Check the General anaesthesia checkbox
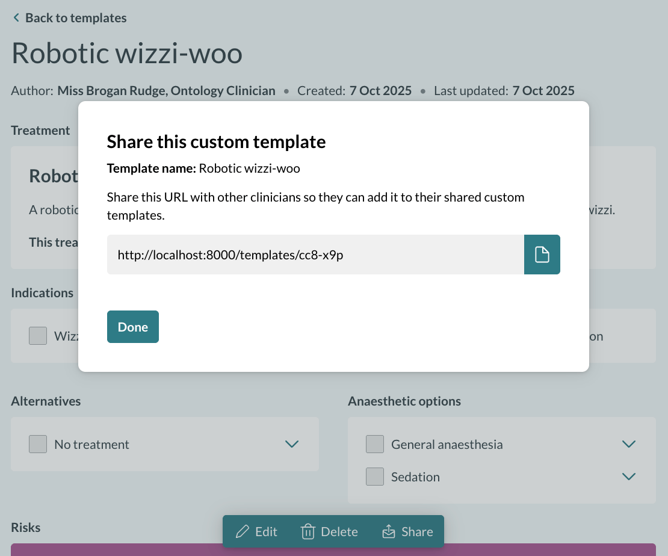668x556 pixels. click(375, 444)
